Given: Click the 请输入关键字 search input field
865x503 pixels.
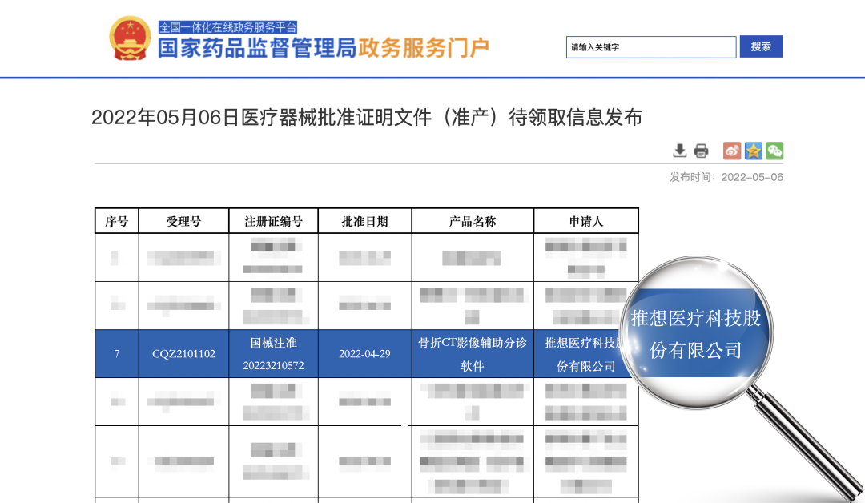Looking at the screenshot, I should (x=651, y=47).
